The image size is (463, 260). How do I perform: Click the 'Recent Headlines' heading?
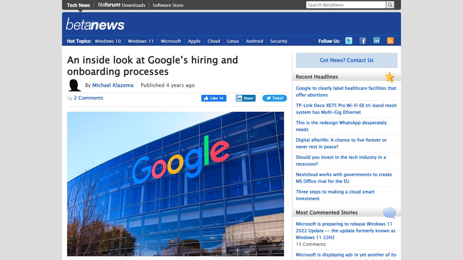click(x=317, y=77)
